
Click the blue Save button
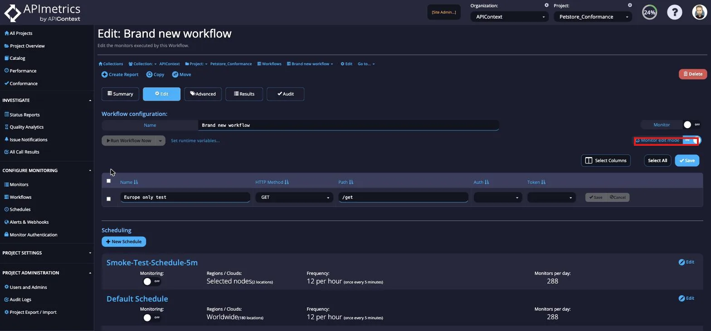click(687, 160)
